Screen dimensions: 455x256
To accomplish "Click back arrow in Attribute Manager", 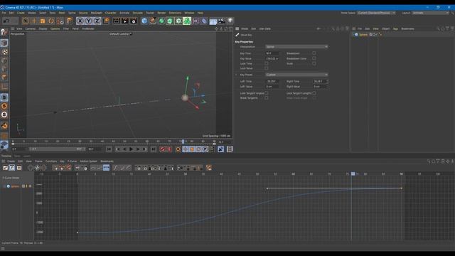I will pyautogui.click(x=318, y=28).
